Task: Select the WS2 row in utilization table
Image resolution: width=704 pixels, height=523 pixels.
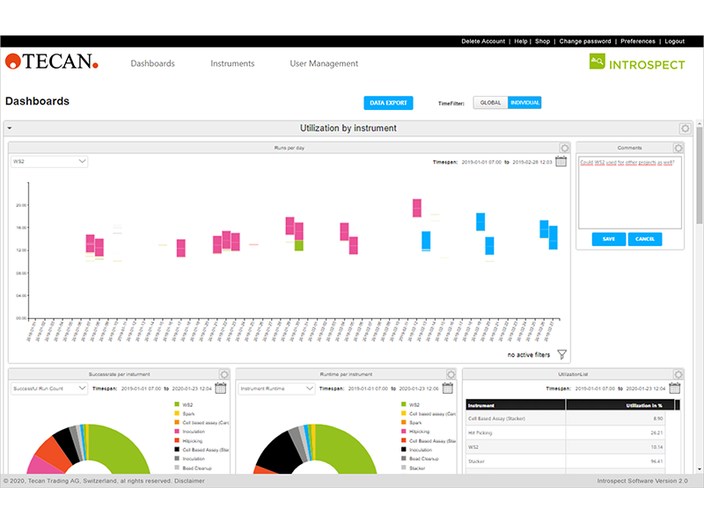Action: coord(565,447)
